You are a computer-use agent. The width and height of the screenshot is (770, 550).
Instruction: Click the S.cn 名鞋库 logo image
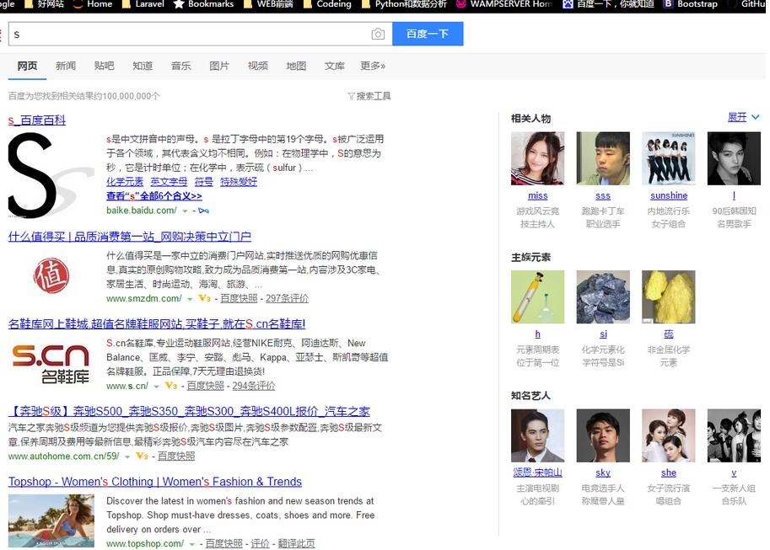pos(51,364)
